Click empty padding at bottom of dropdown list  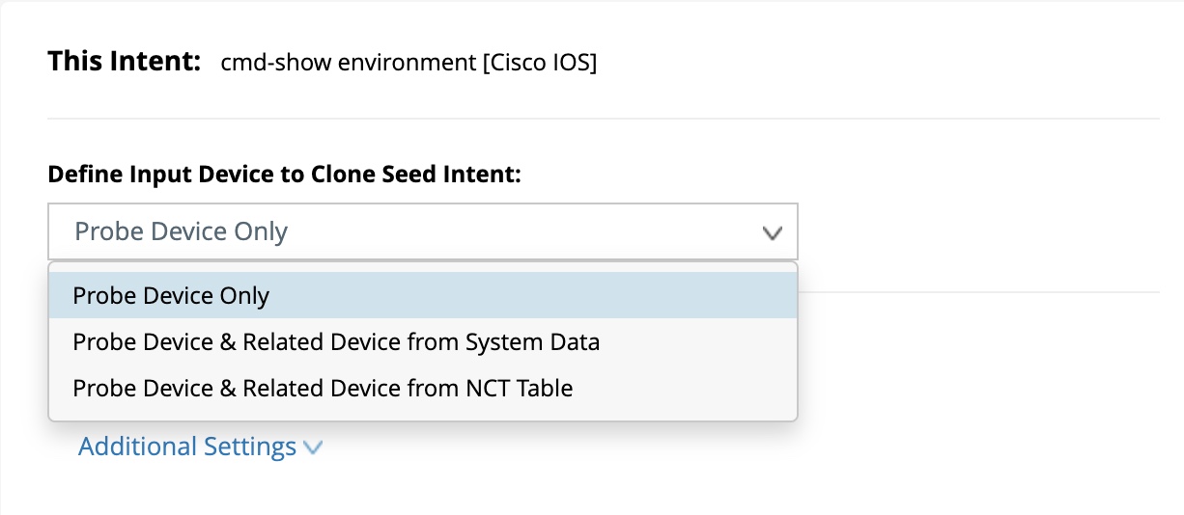[422, 414]
